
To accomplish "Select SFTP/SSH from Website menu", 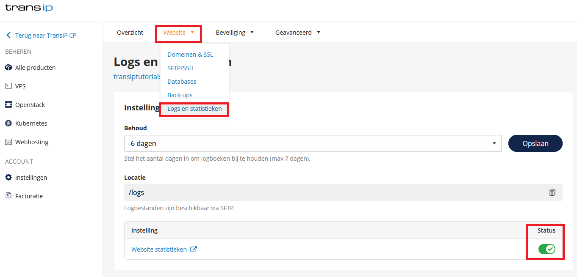I will (180, 68).
